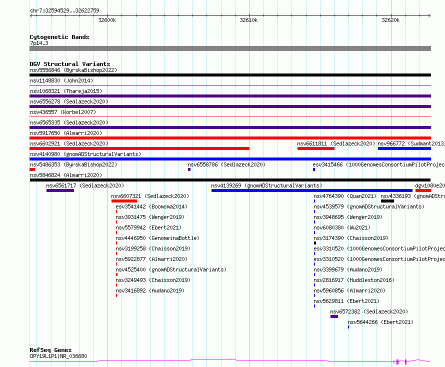The image size is (445, 367).
Task: Open variant nsv5556846 (ByrskaBishop2022) label
Action: [x=73, y=70]
